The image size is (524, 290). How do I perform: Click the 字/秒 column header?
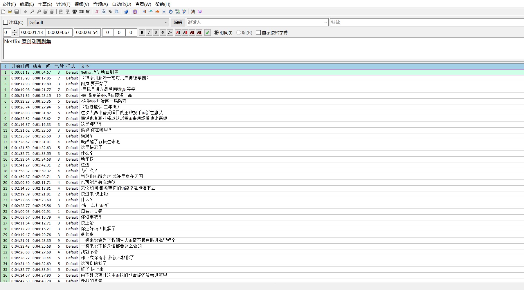pos(59,66)
